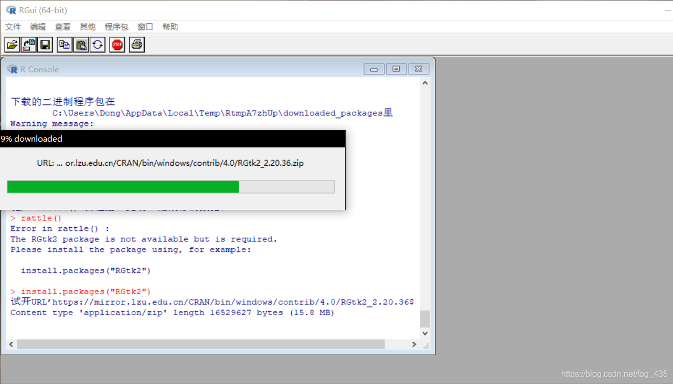This screenshot has width=673, height=384.
Task: Maximize the R Console window
Action: click(396, 69)
